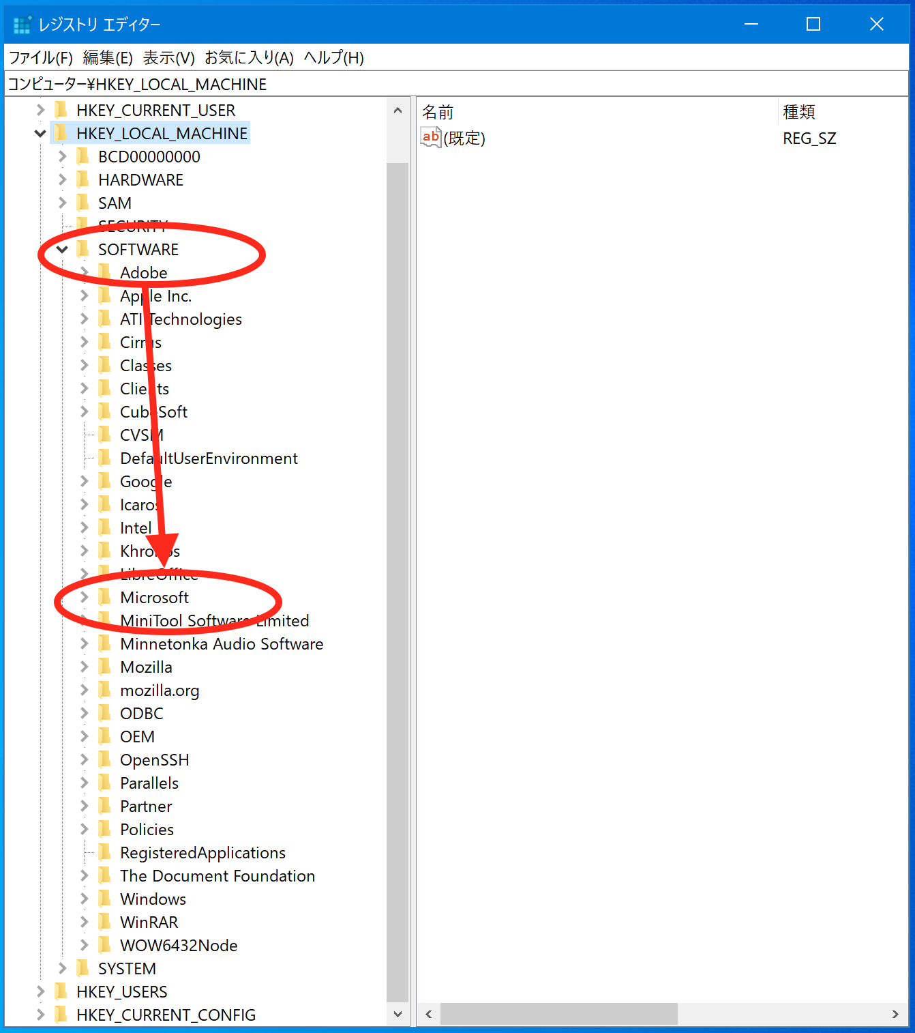Open the ファイル(F) menu

[x=41, y=58]
